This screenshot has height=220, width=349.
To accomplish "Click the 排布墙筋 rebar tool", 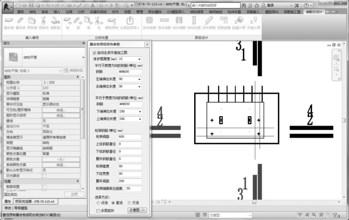I will click(x=179, y=23).
